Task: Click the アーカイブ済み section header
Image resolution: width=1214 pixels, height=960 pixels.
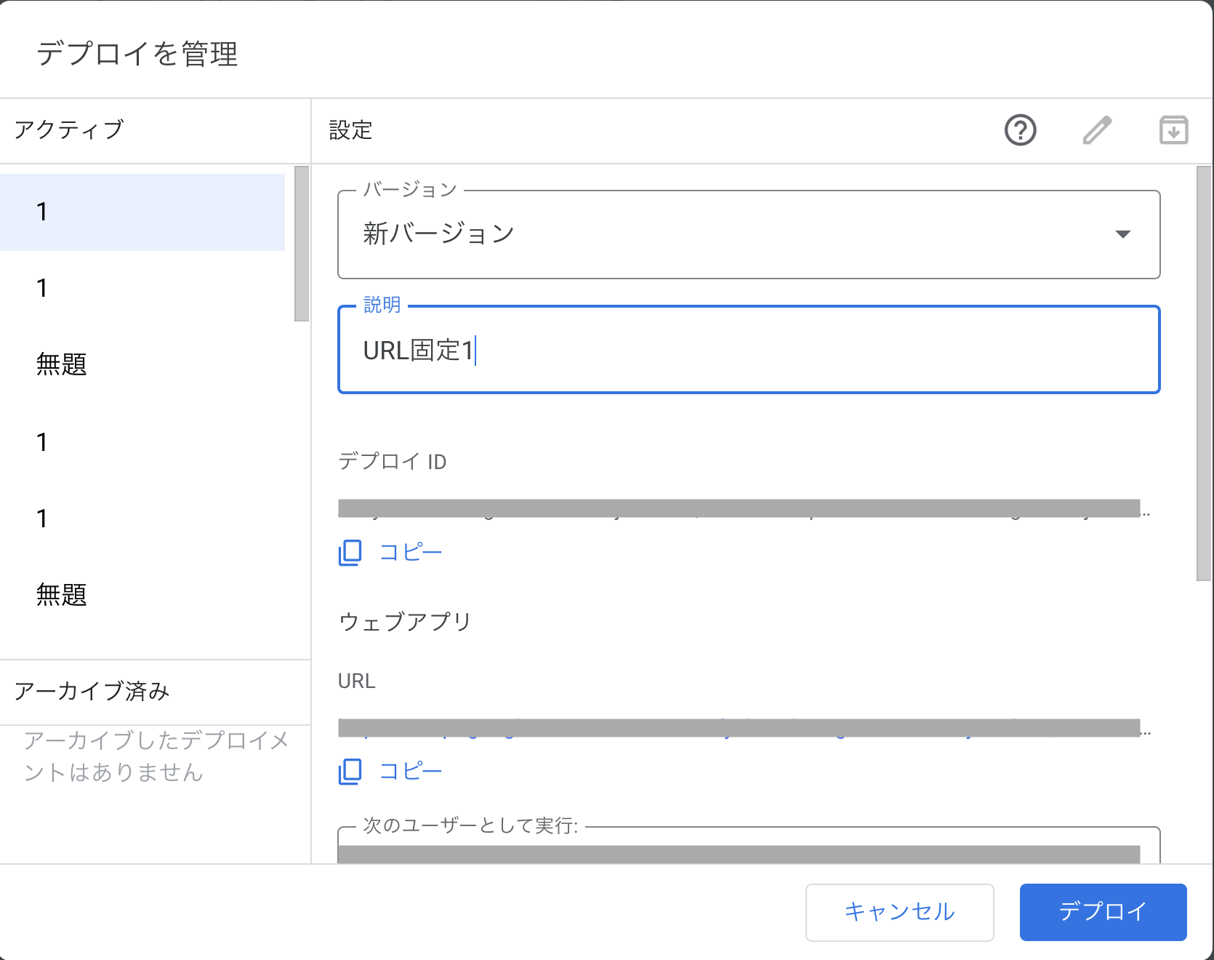Action: pos(92,692)
